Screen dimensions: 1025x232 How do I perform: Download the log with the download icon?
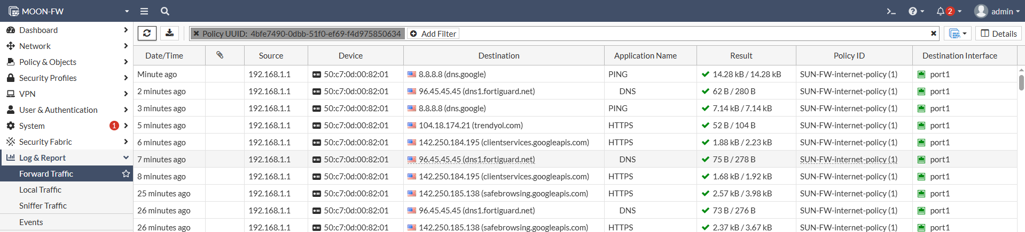[169, 34]
